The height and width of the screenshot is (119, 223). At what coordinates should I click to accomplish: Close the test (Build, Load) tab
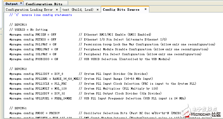(x=97, y=10)
